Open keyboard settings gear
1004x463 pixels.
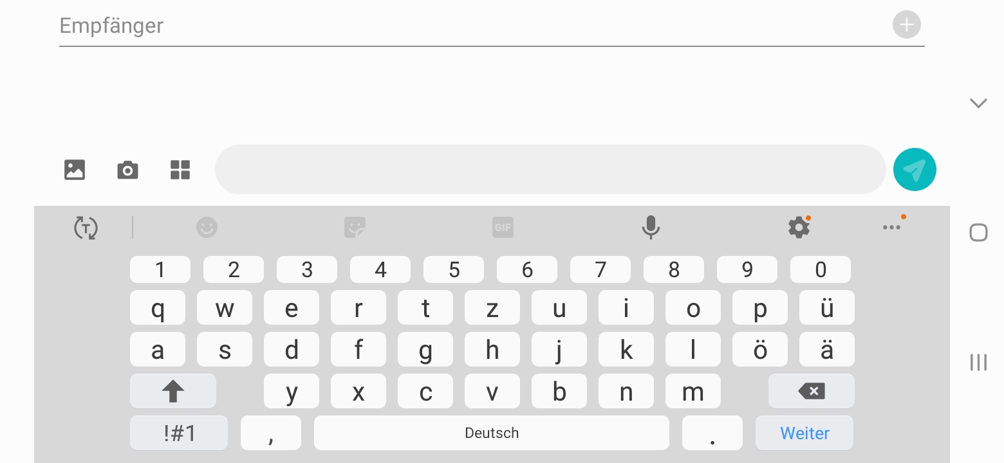point(799,227)
